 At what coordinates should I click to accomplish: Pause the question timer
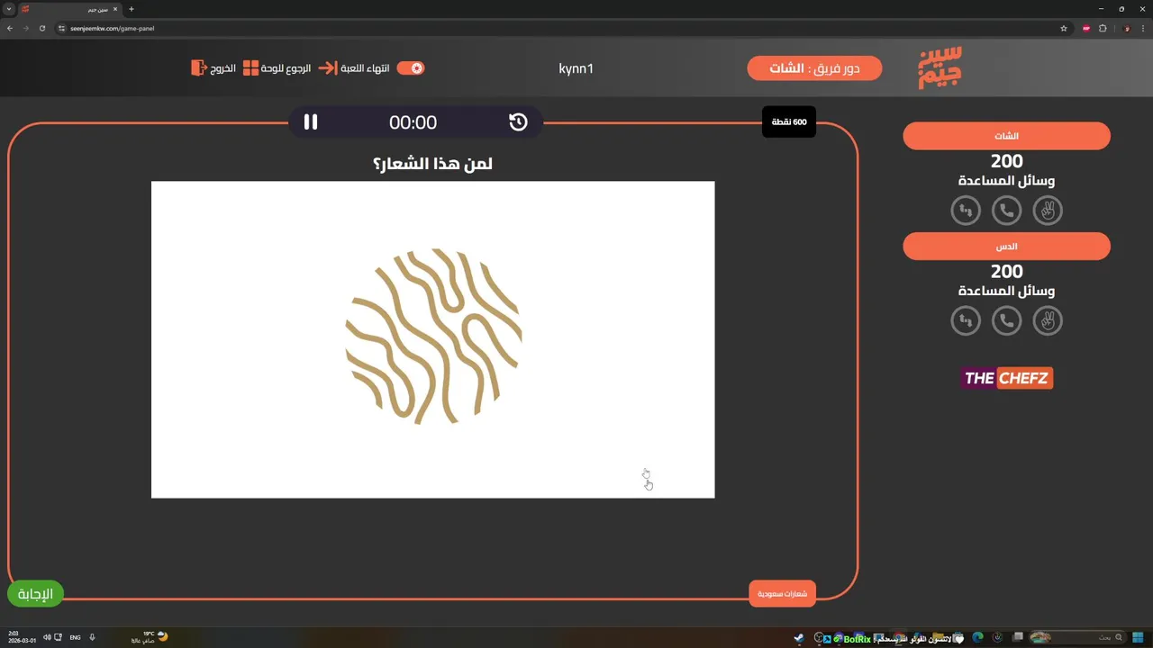[x=311, y=122]
